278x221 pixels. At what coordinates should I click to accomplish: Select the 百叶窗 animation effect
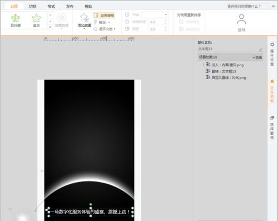click(x=16, y=21)
